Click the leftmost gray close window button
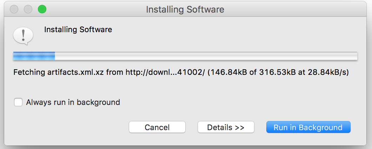Image resolution: width=372 pixels, height=149 pixels. (14, 9)
